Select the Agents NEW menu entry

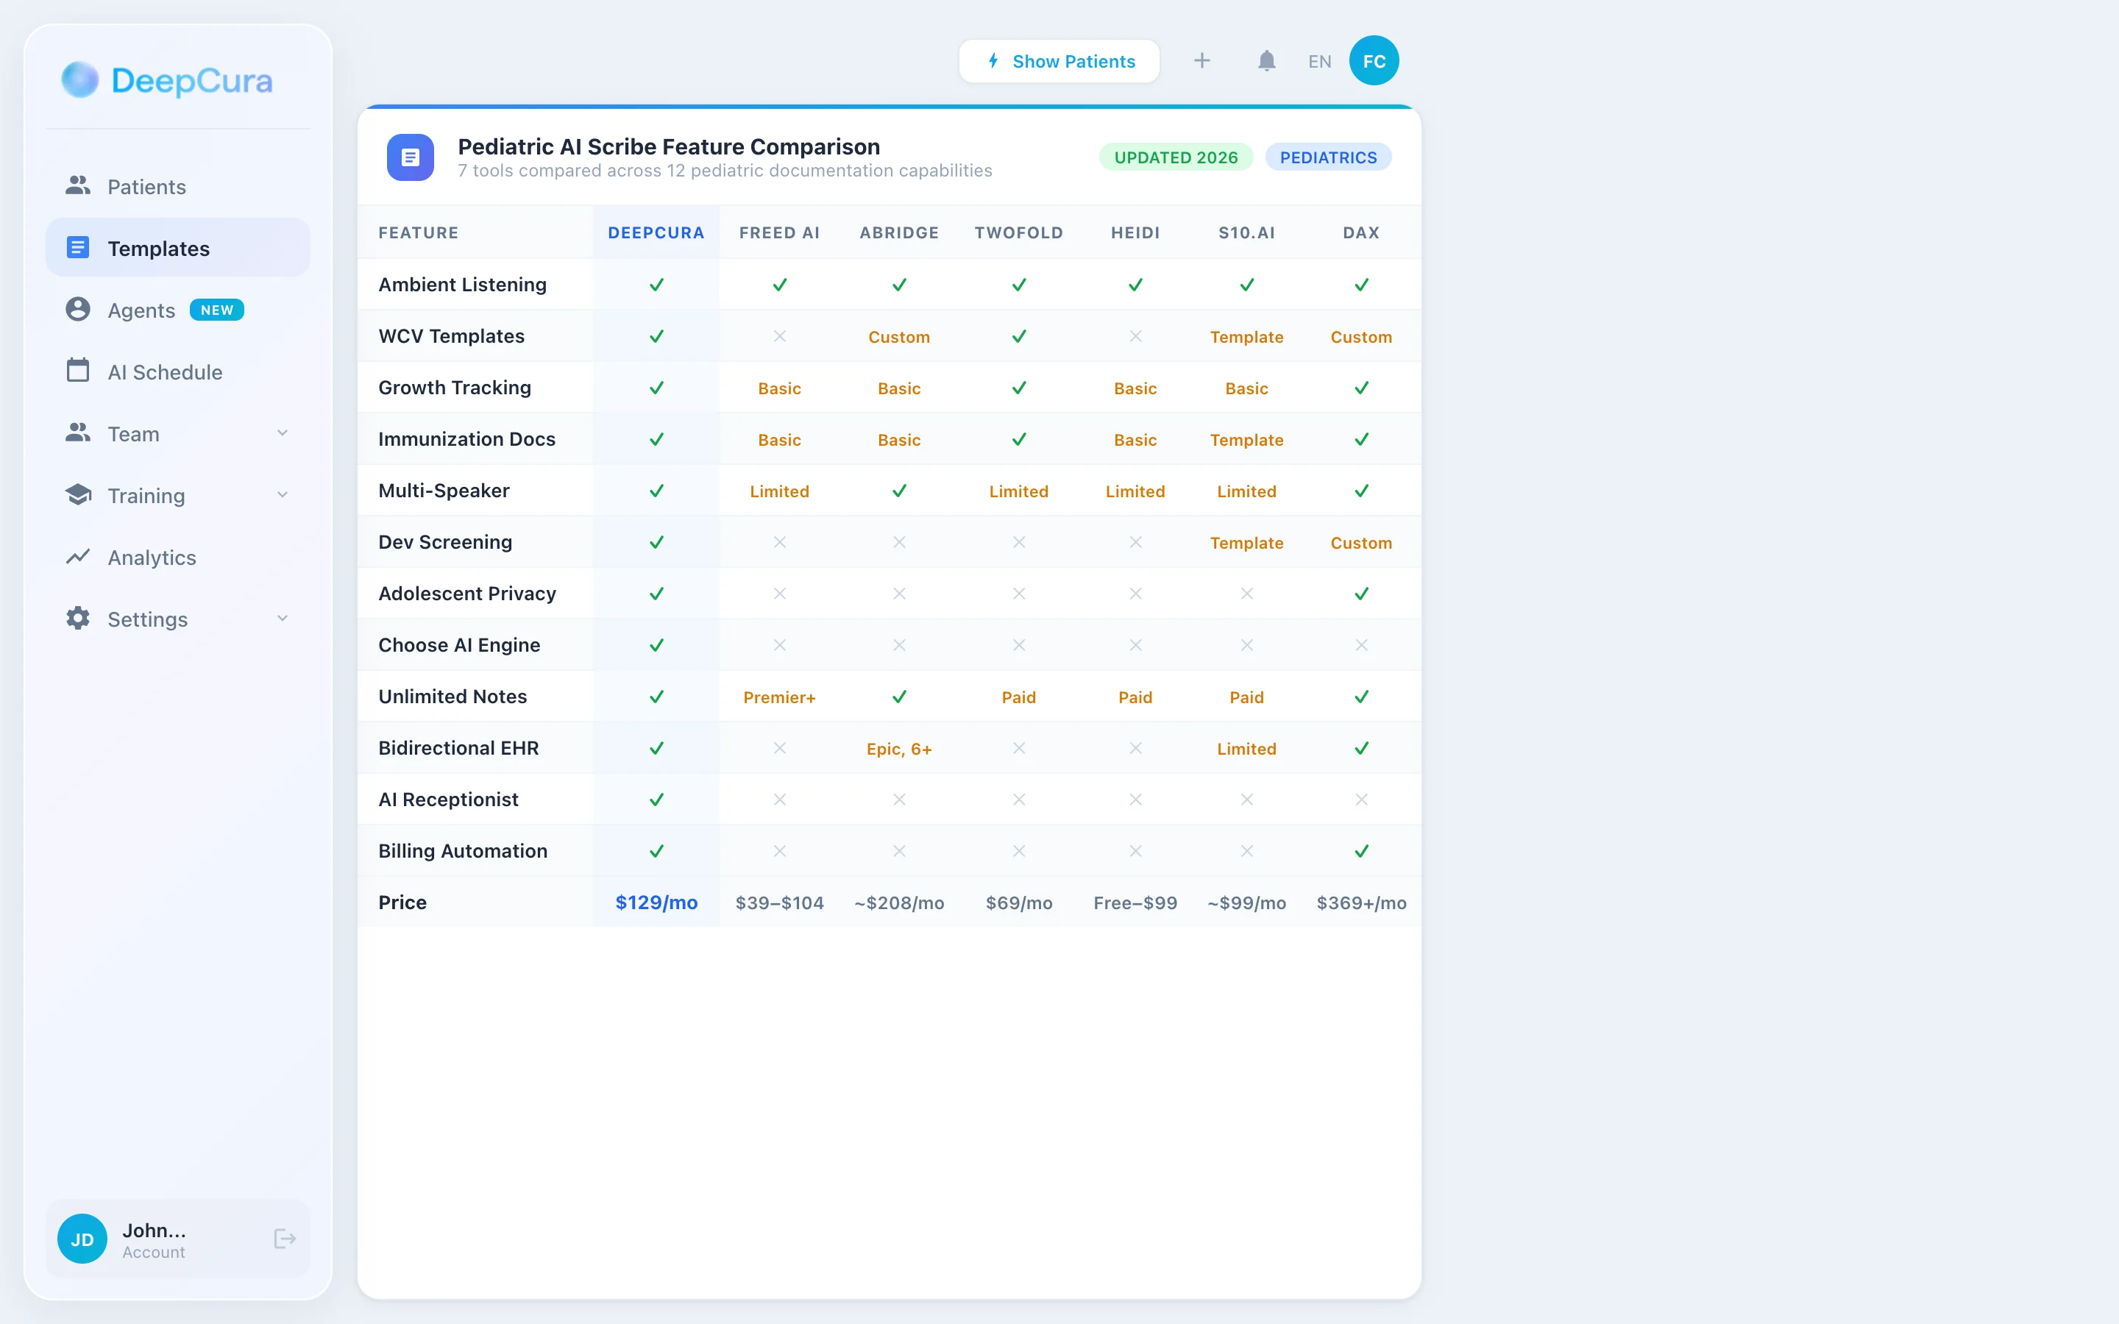(142, 309)
